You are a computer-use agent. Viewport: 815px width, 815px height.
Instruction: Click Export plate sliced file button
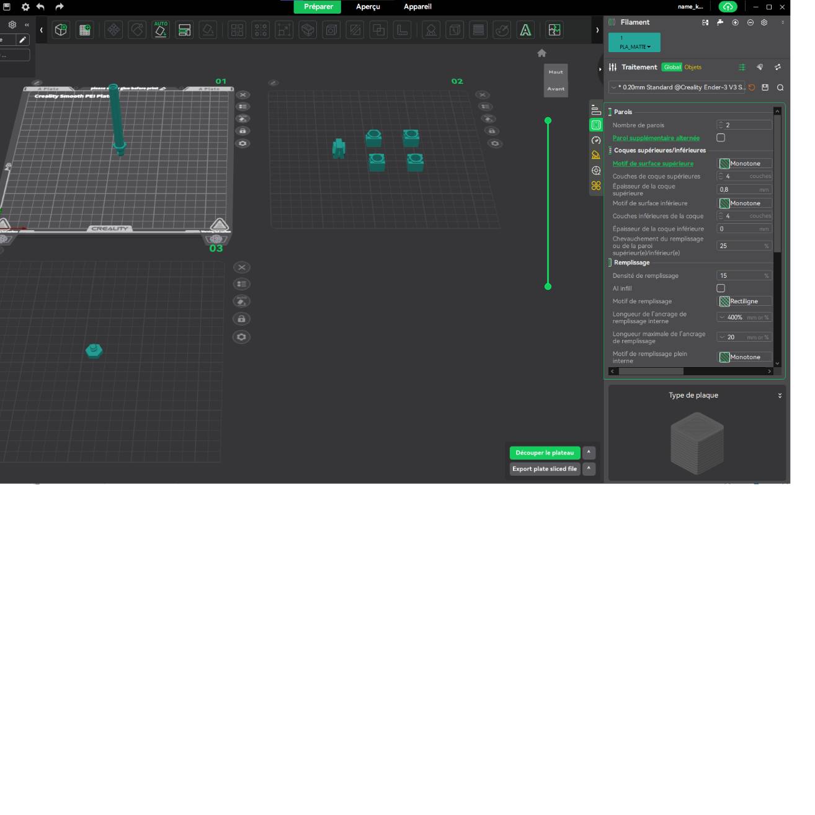point(545,469)
